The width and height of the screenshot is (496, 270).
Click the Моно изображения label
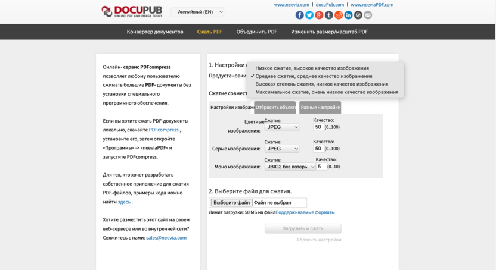pos(237,167)
